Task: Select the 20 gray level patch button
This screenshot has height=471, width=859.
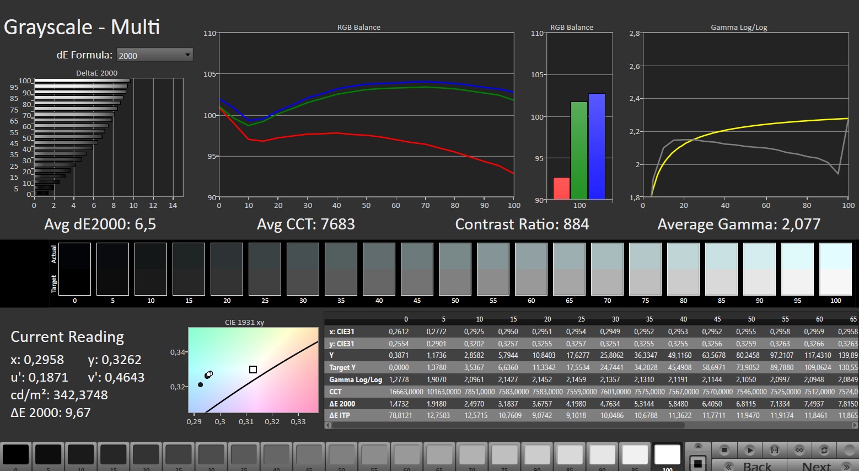Action: coord(146,457)
